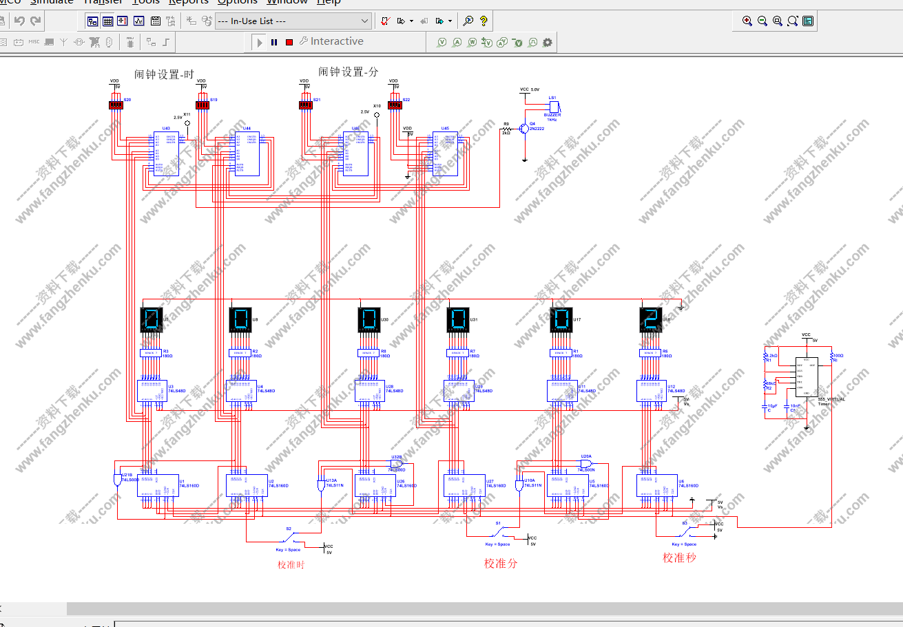Click the Transfer to Ultiboard icon

pyautogui.click(x=401, y=21)
